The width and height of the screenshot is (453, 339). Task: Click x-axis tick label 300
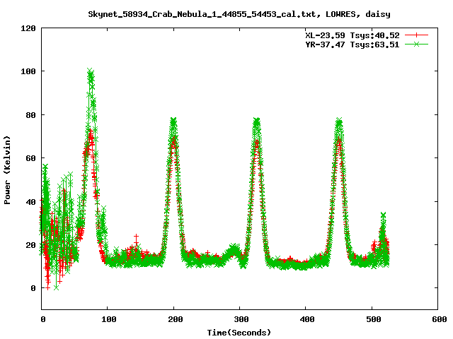click(241, 319)
